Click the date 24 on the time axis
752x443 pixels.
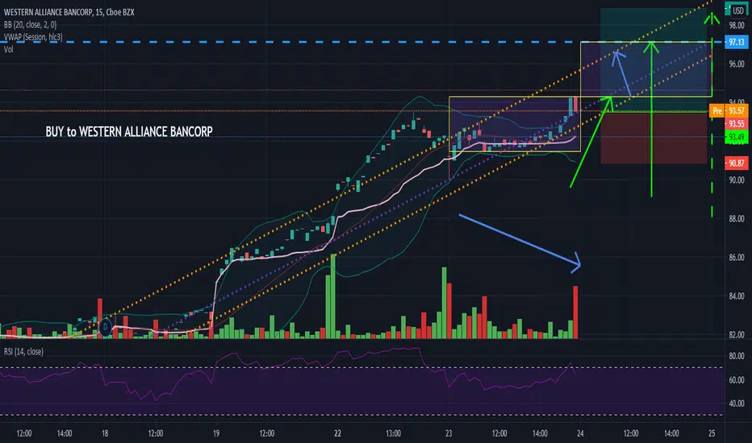(x=580, y=433)
